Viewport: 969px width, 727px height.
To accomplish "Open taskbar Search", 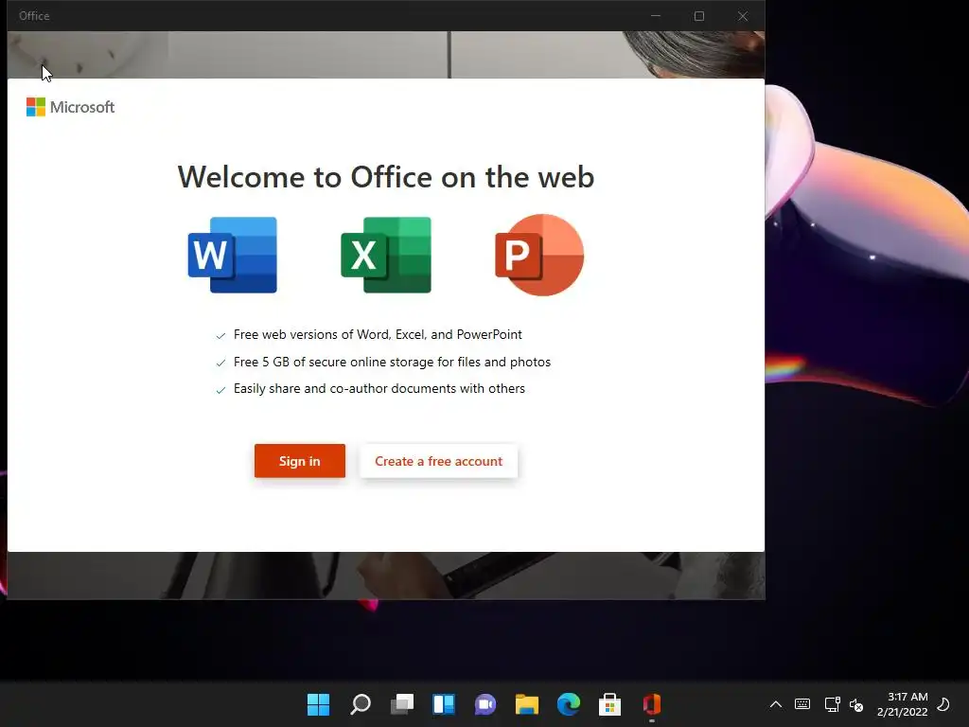I will tap(361, 704).
